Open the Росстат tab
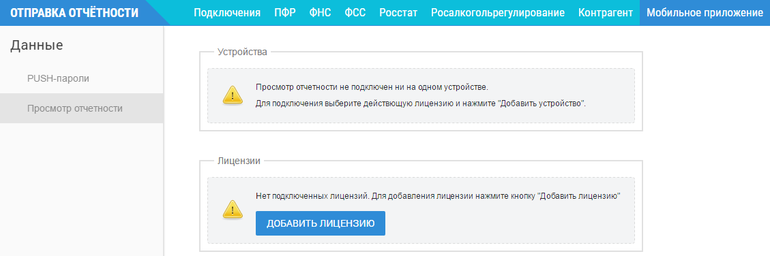This screenshot has width=770, height=256. pyautogui.click(x=398, y=13)
